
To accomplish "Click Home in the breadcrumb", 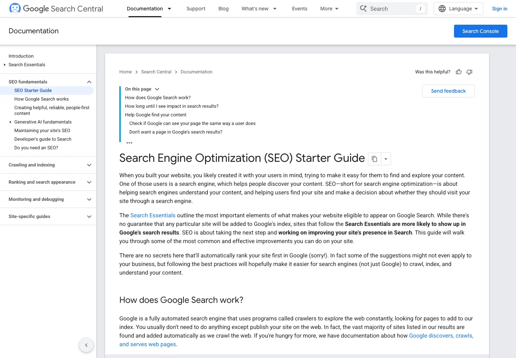I will click(x=125, y=72).
